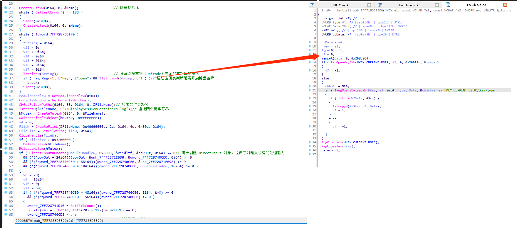Toggle breakpoint dot beside RegCloseKey(HKEY_CURRENT_USER) line

coord(310,142)
